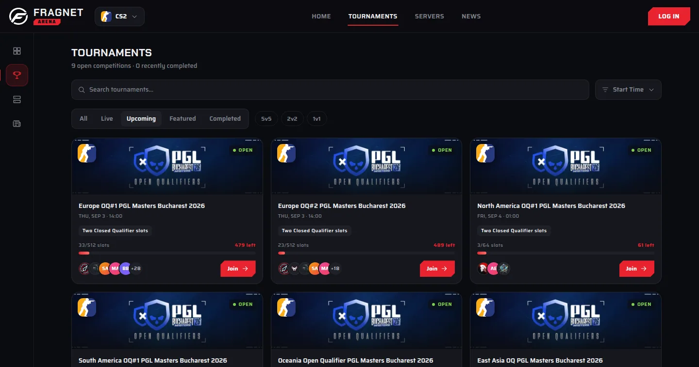Open East Asia OQ PGL Masters Bucharest title
Viewport: 699px width, 367px height.
tap(540, 361)
